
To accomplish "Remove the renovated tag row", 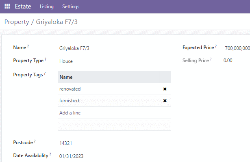I will 165,89.
